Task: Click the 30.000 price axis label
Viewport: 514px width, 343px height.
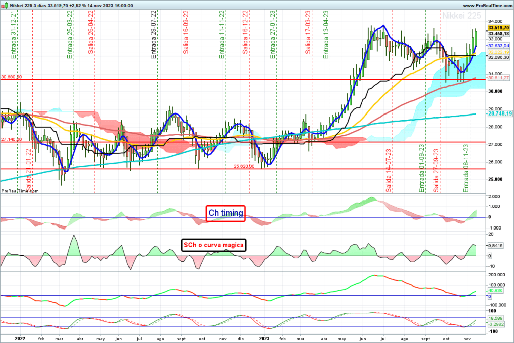Action: pos(495,91)
